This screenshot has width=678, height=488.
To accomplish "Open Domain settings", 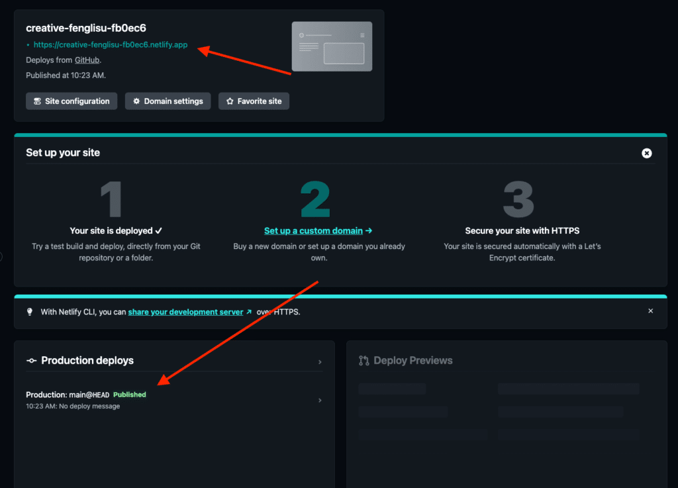I will point(168,101).
